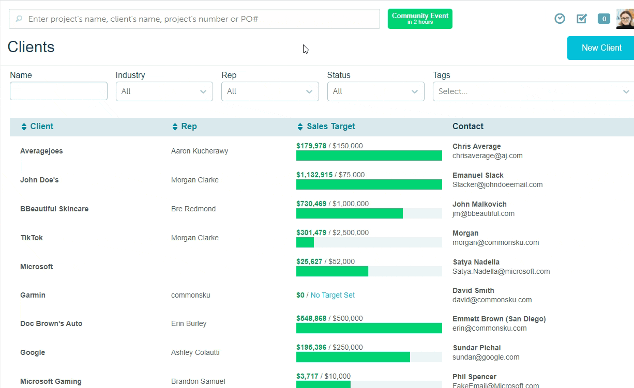
Task: Open the tasks checklist icon
Action: coord(582,19)
